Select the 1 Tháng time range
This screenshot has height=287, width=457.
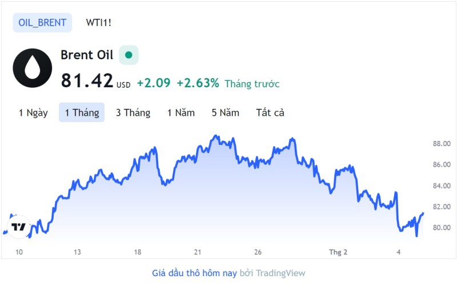[82, 112]
